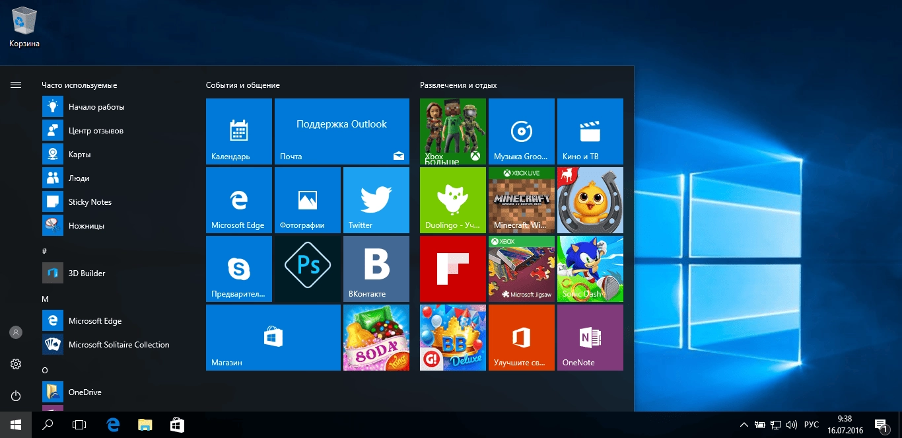This screenshot has width=902, height=438.
Task: Select the Часто используемые heading
Action: (79, 85)
